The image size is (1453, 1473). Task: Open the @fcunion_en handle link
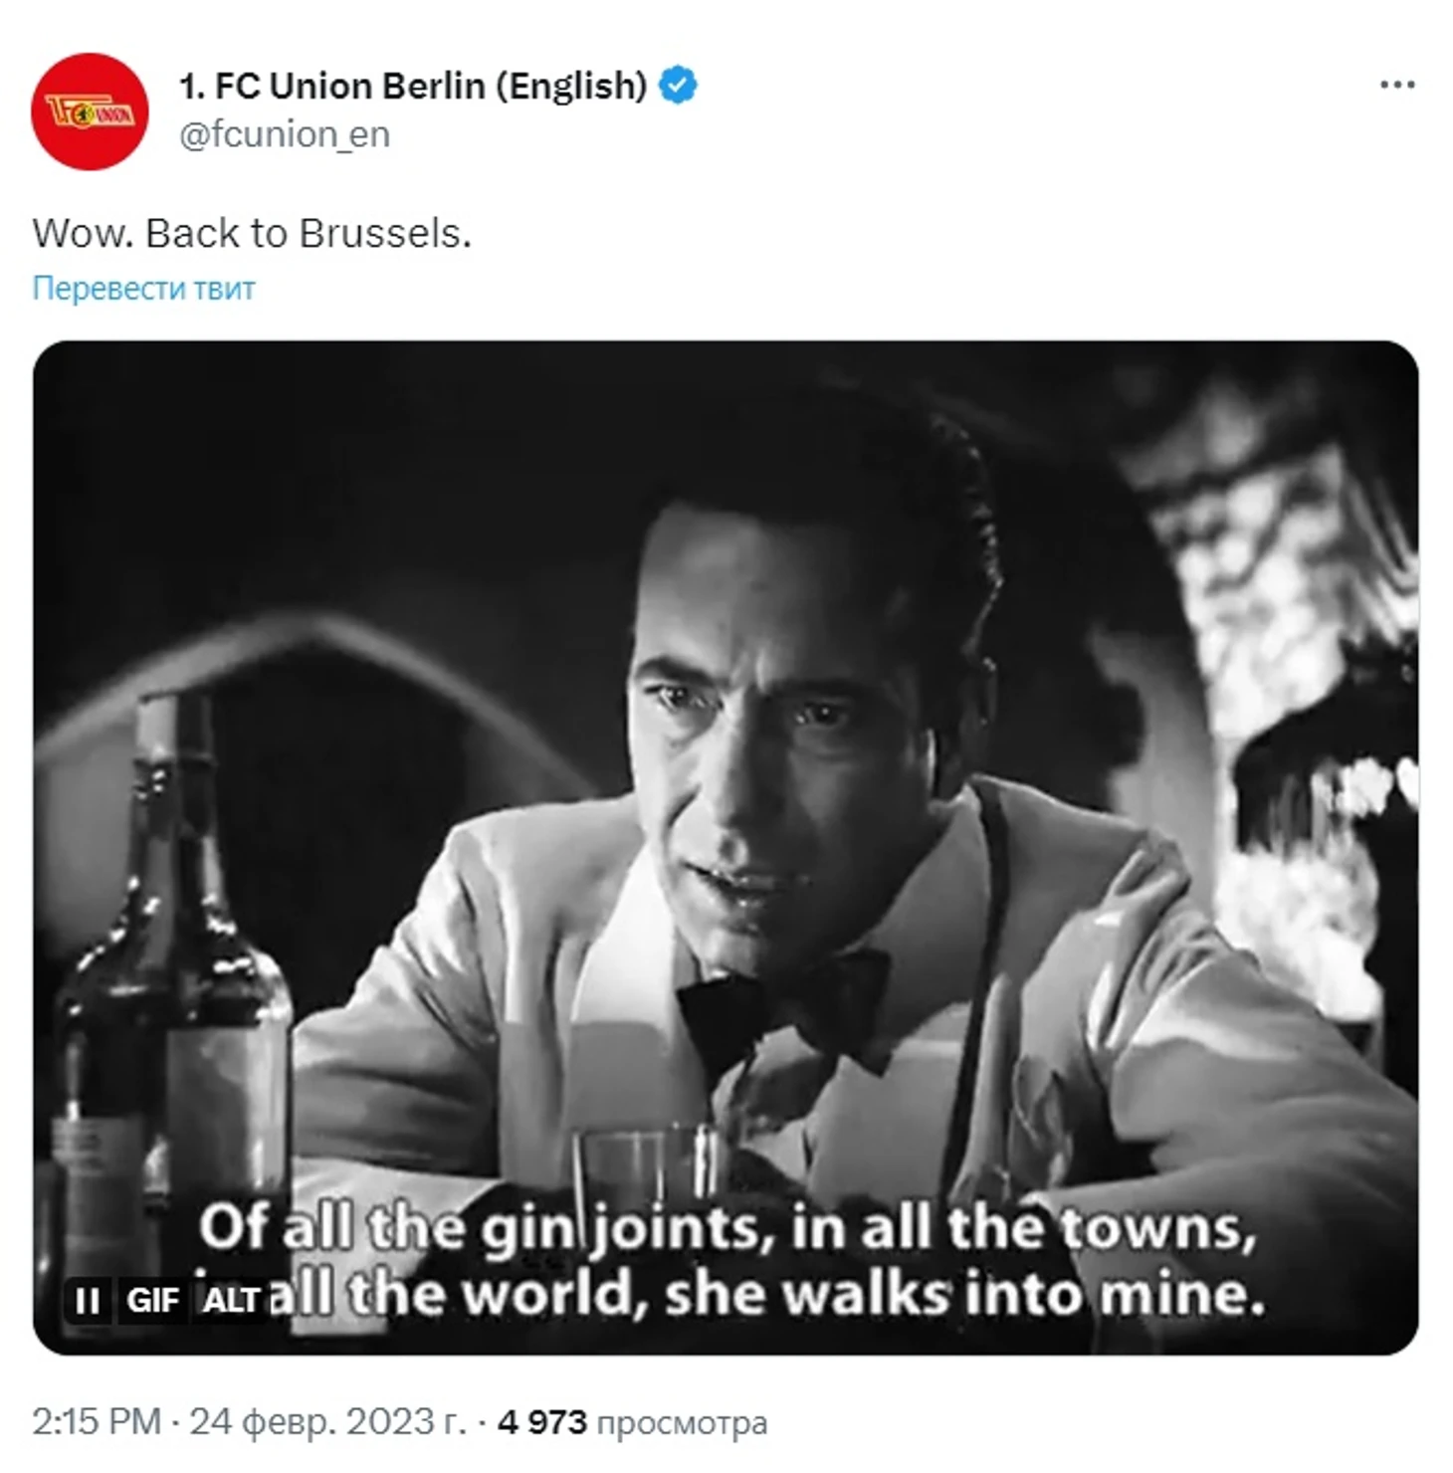tap(285, 134)
